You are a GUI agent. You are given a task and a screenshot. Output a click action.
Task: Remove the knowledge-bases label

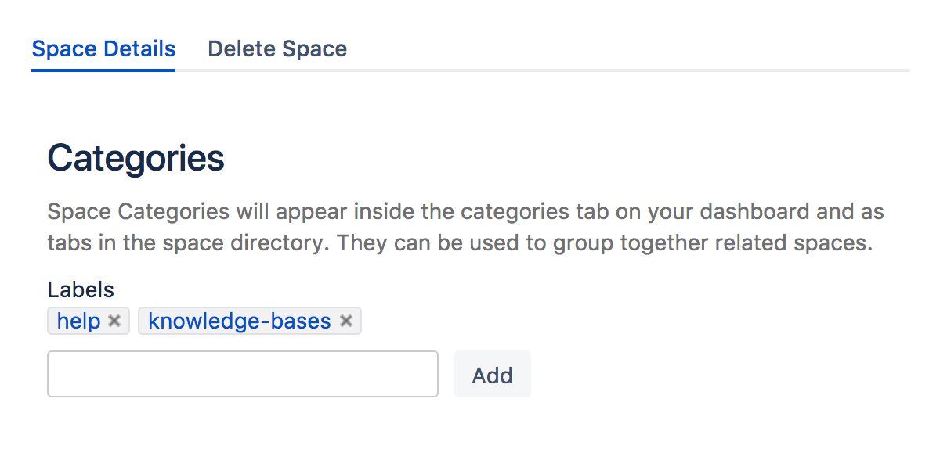click(x=346, y=321)
